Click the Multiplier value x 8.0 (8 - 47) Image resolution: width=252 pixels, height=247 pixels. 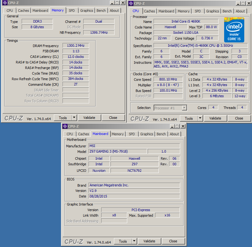point(168,85)
